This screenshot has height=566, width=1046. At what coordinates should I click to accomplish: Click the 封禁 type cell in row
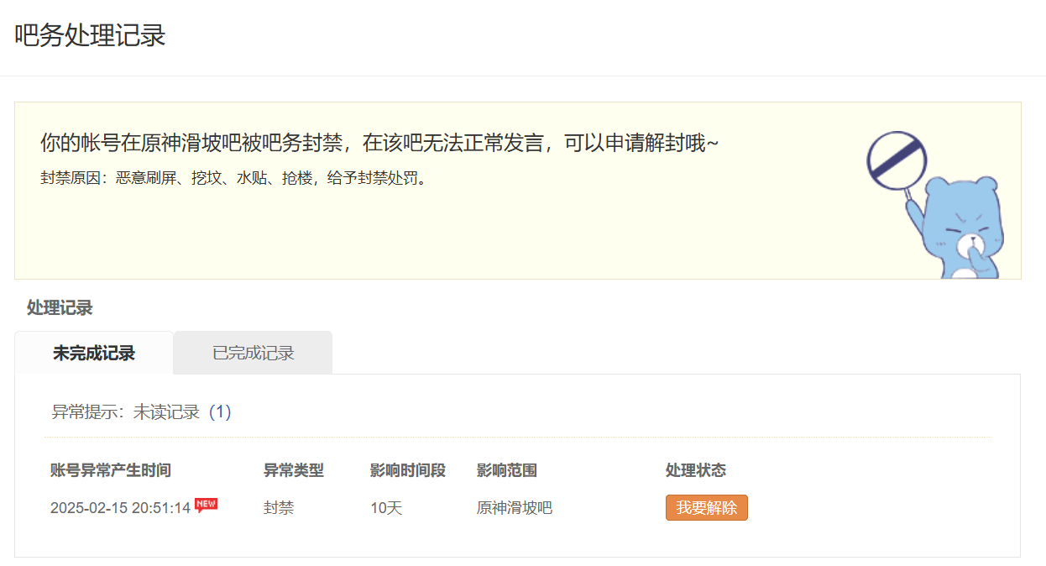click(279, 508)
